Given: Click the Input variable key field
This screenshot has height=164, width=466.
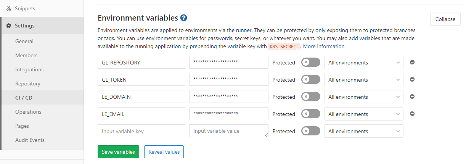Looking at the screenshot, I should coord(141,131).
